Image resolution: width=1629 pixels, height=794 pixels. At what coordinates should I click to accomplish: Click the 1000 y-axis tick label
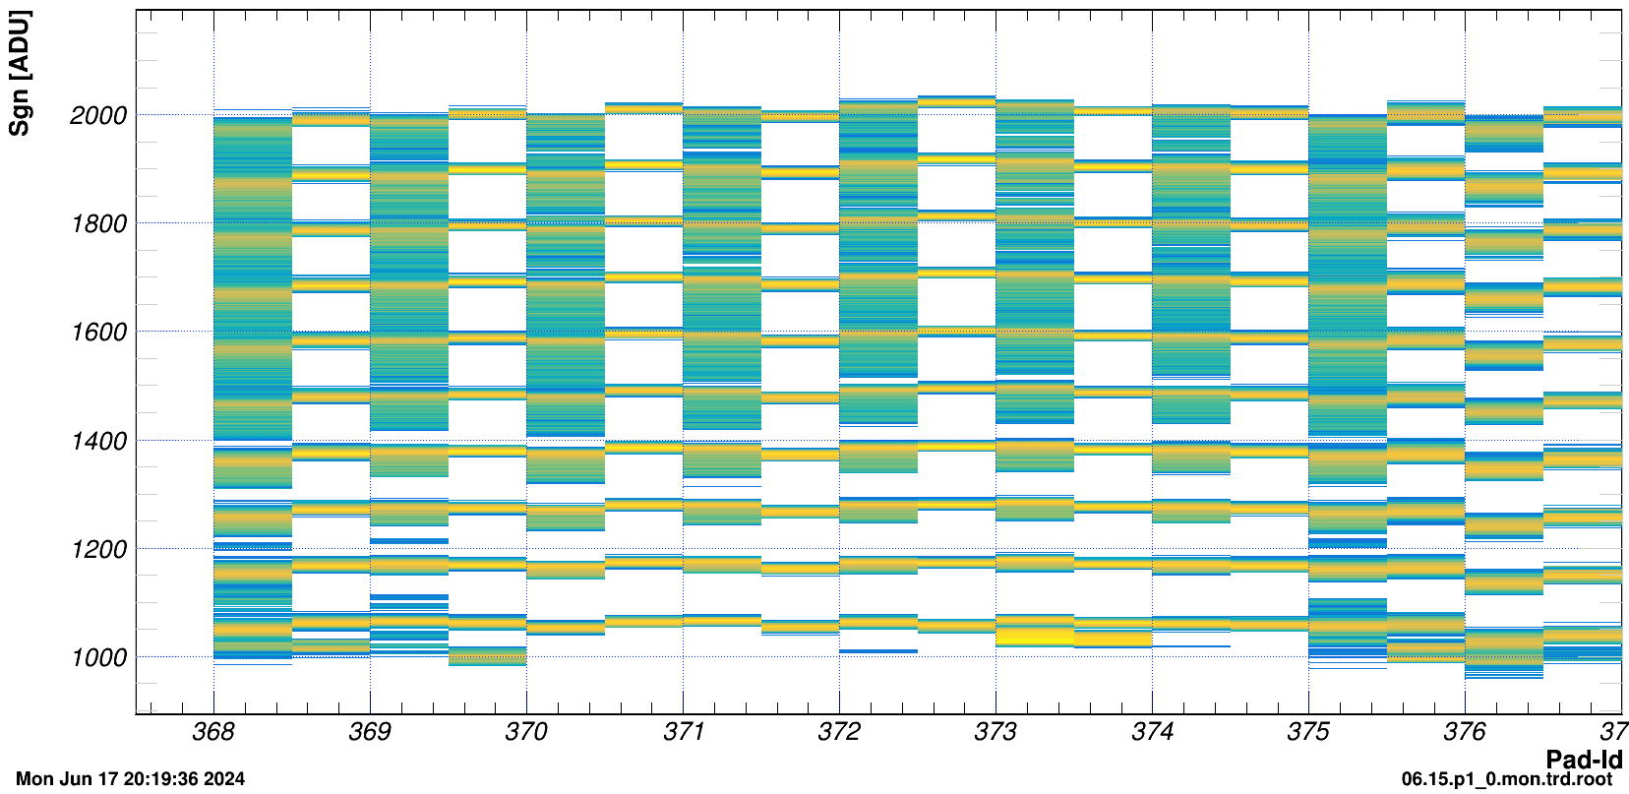[x=98, y=658]
